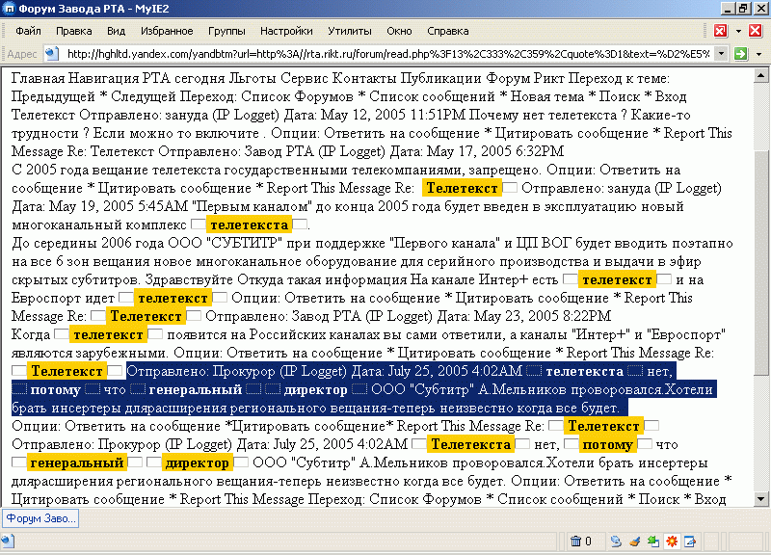Click highlighted телетекст after Когда
The height and width of the screenshot is (555, 771).
pos(108,334)
